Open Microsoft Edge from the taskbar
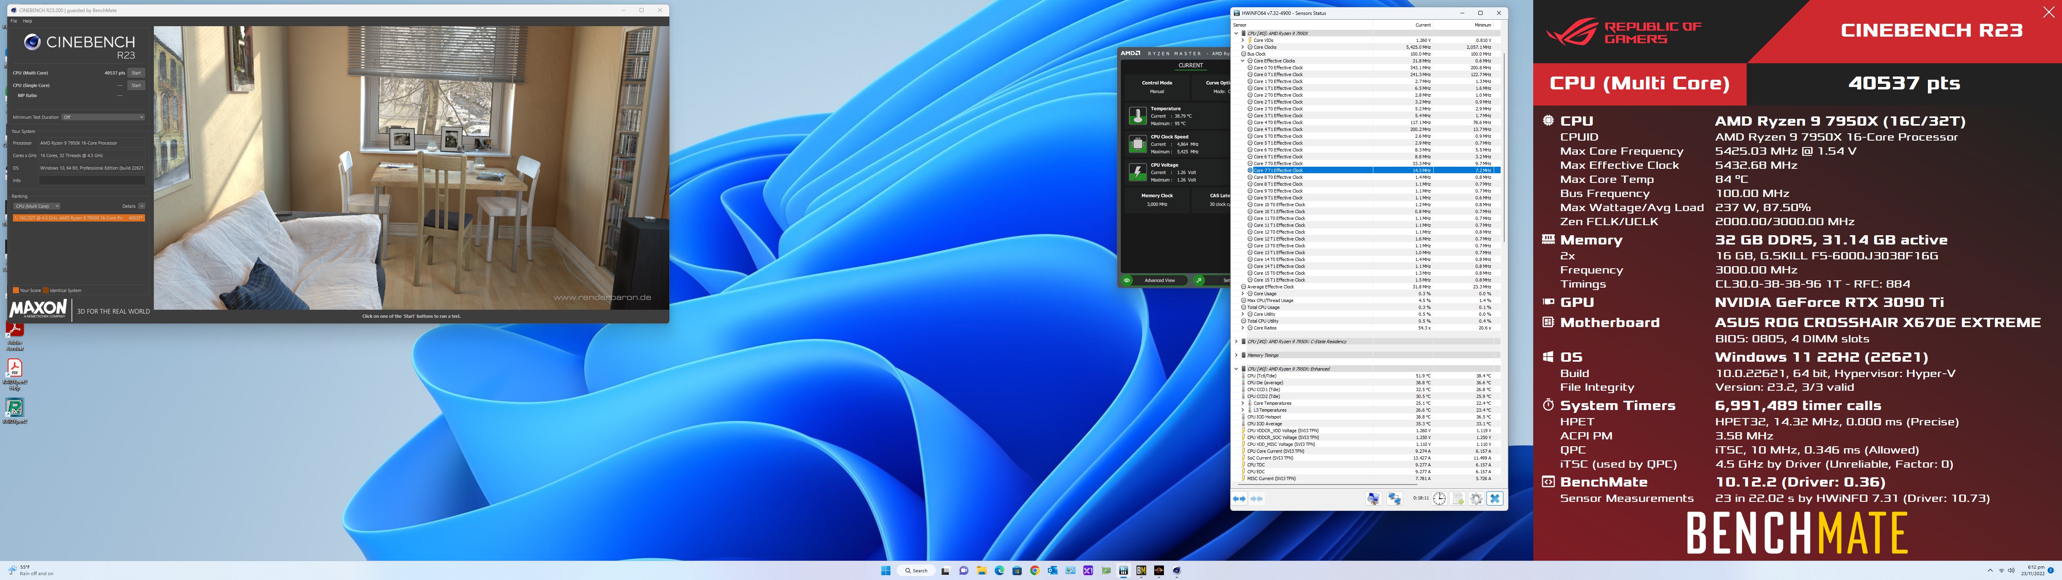2062x580 pixels. 999,570
